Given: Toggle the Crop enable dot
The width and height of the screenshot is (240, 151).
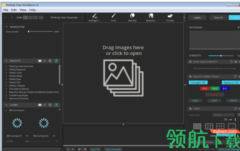Looking at the screenshot, I should pyautogui.click(x=190, y=109).
